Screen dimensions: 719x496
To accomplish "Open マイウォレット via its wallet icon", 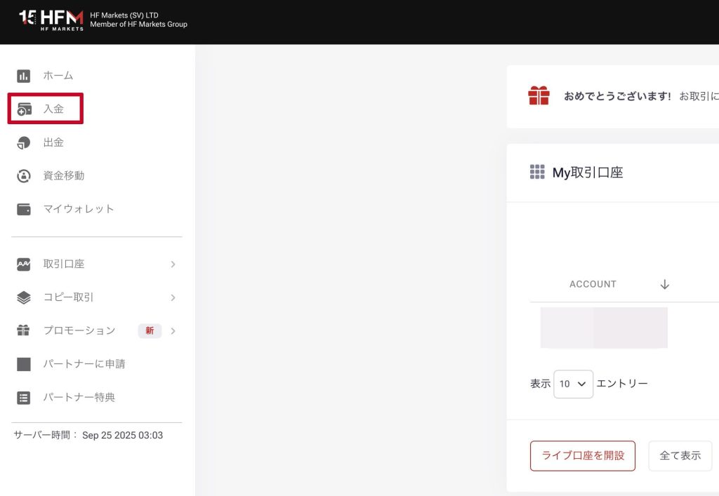I will [x=22, y=208].
